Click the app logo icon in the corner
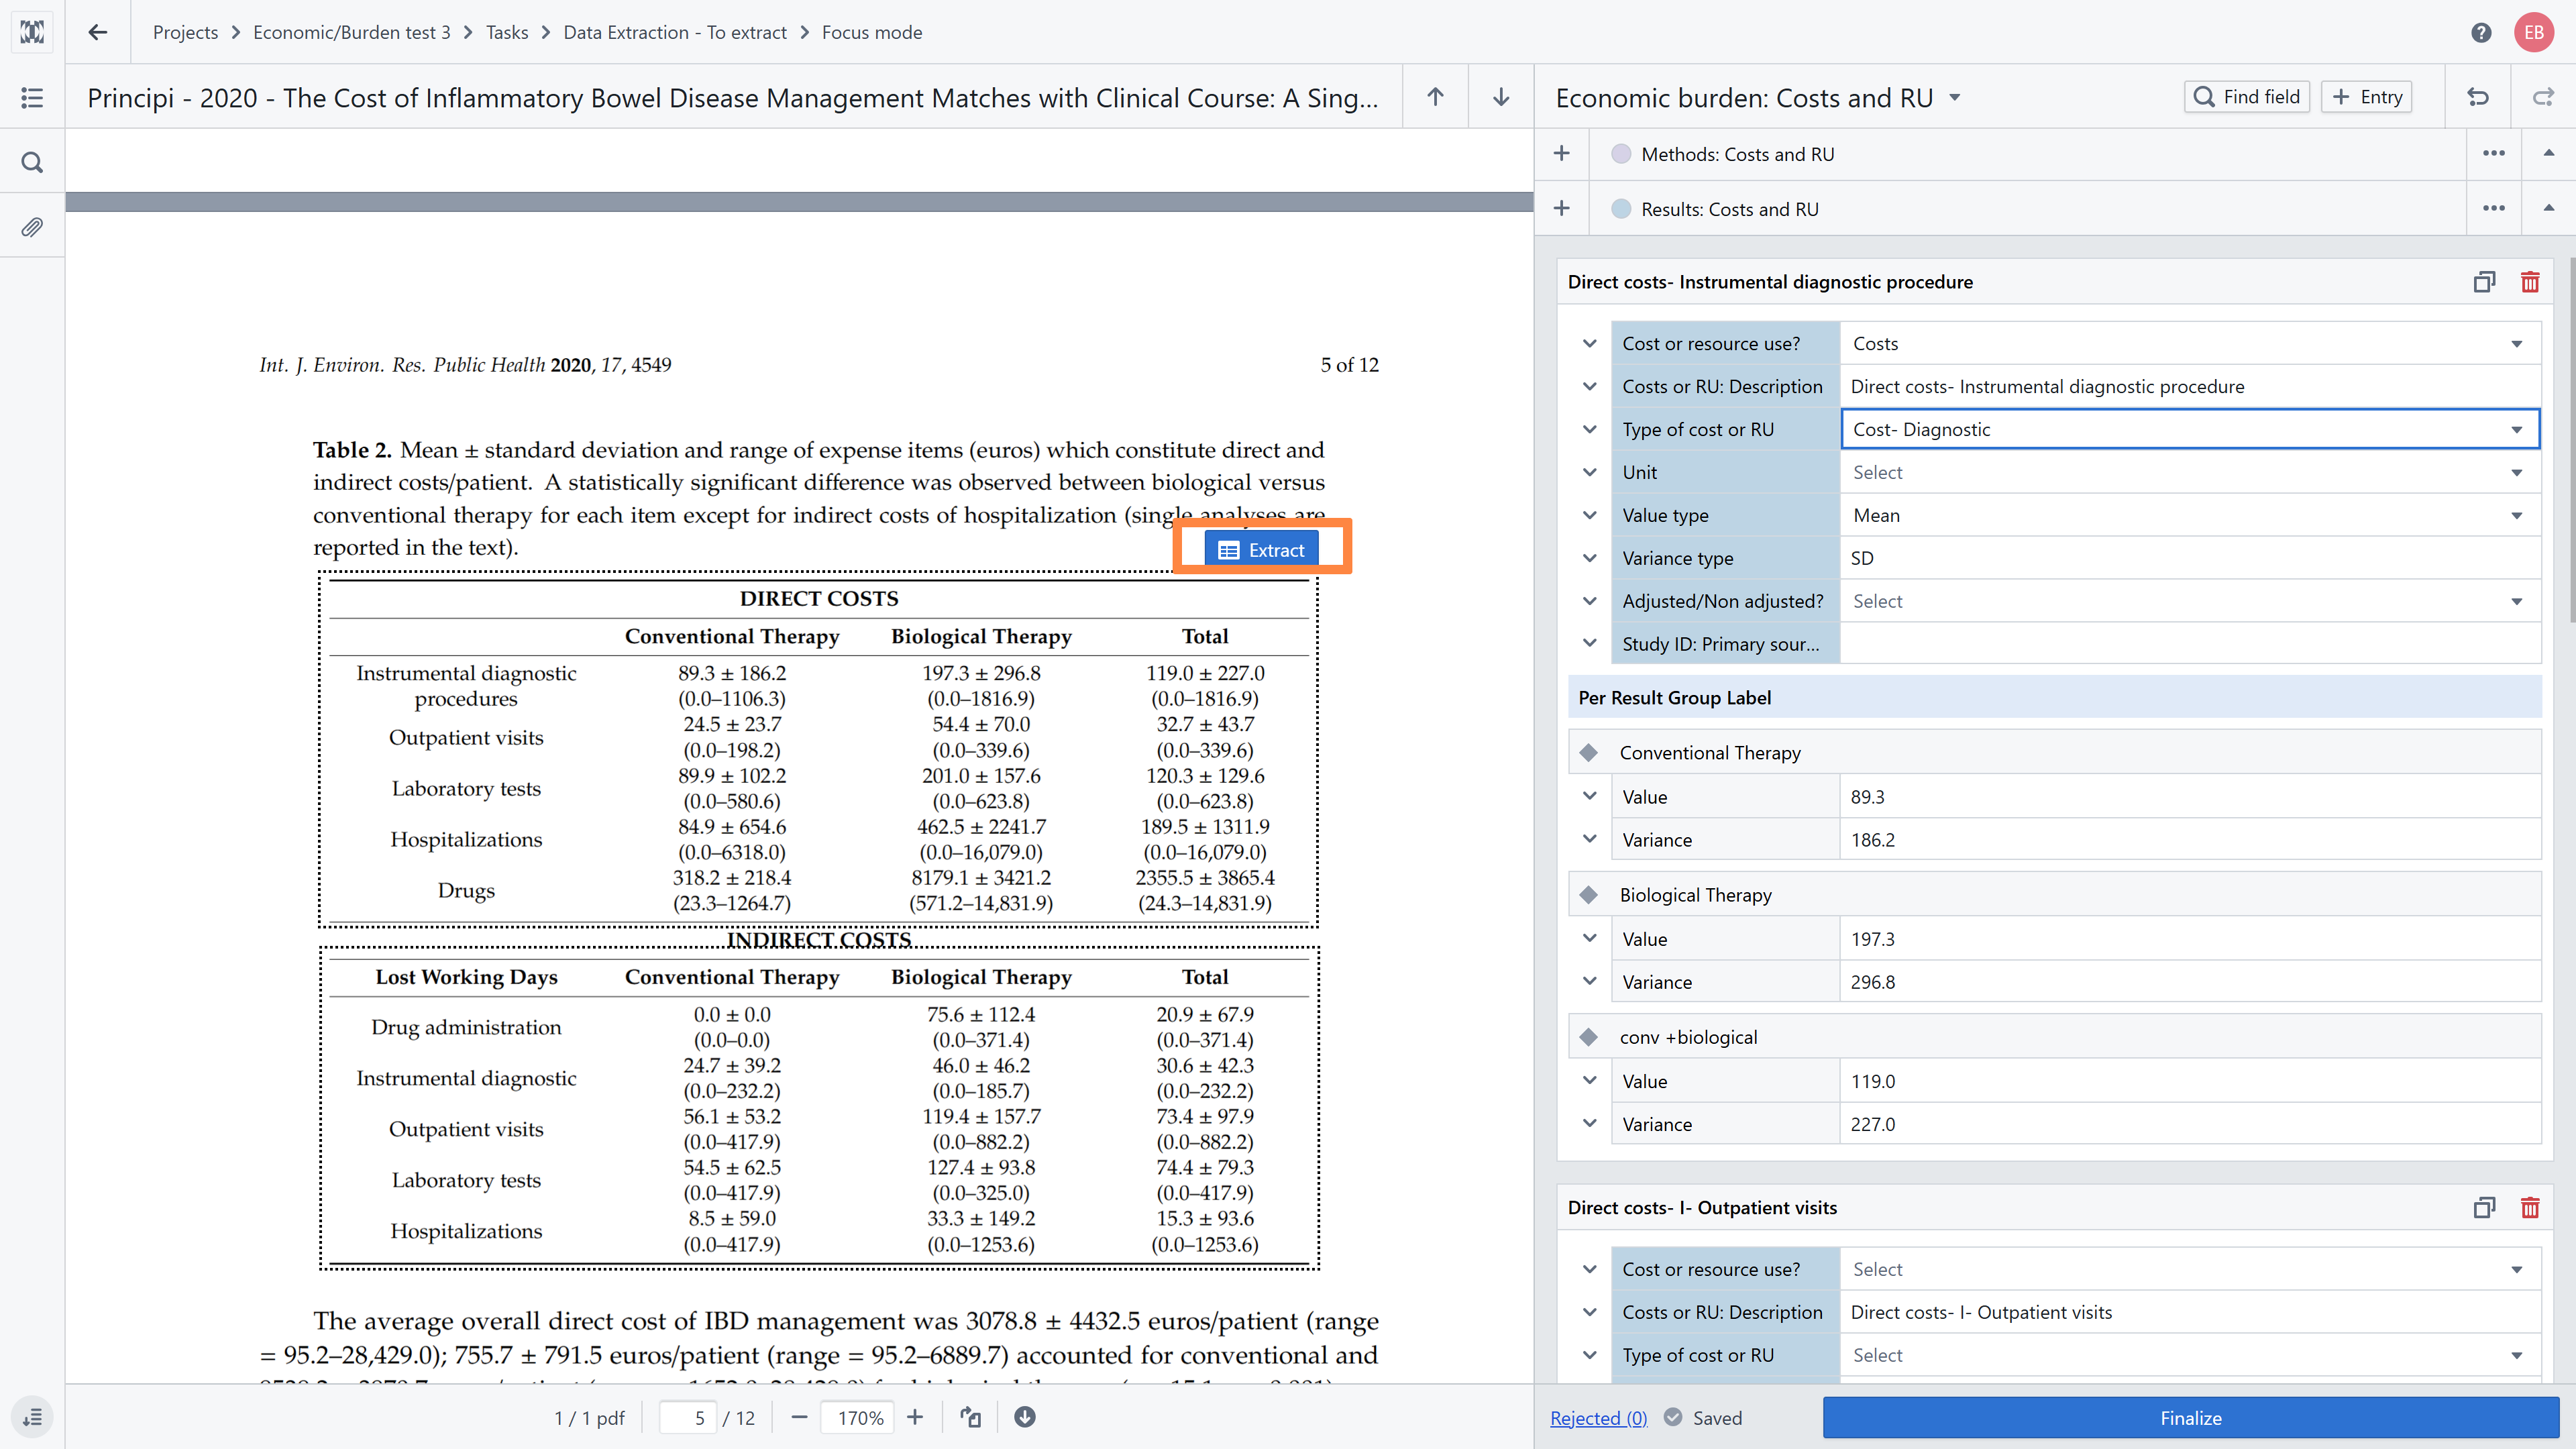 click(32, 32)
